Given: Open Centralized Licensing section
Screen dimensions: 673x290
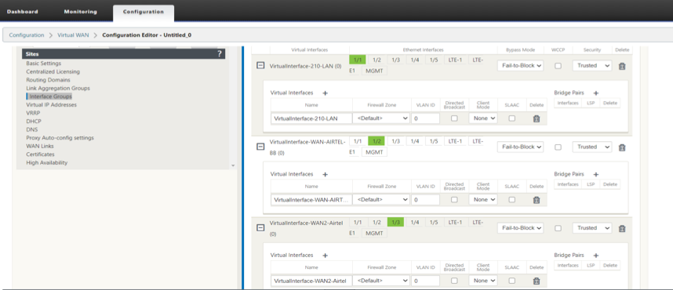Looking at the screenshot, I should coord(53,71).
